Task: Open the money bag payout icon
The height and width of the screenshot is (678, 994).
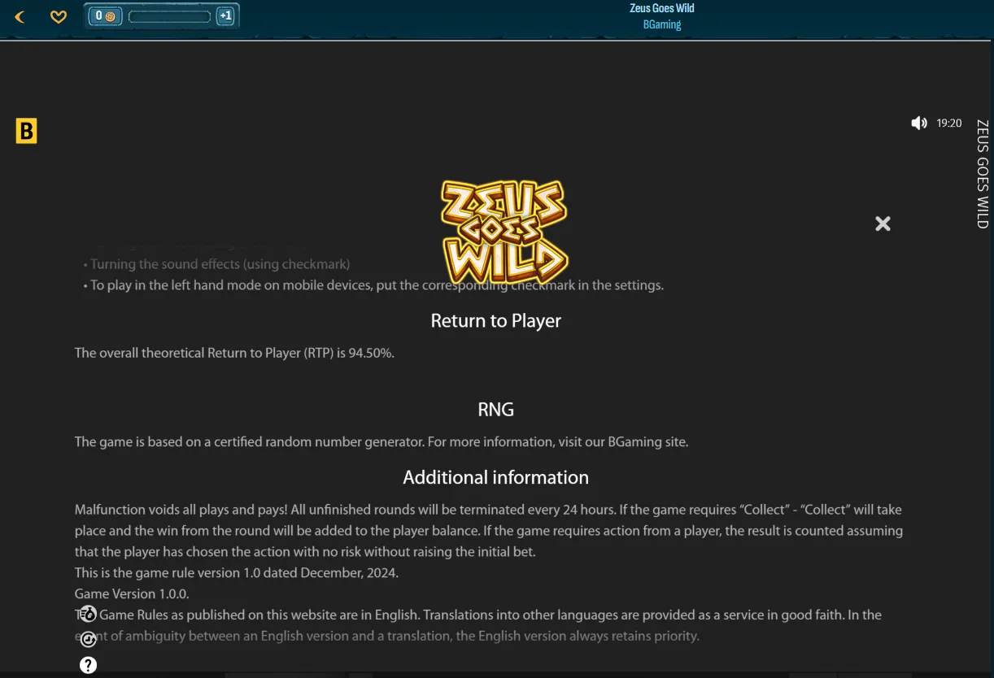Action: pos(88,614)
